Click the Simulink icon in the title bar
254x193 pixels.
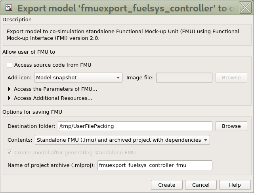pyautogui.click(x=8, y=7)
